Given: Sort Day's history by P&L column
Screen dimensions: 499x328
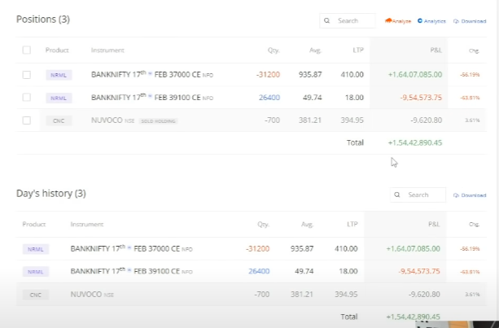Looking at the screenshot, I should (x=434, y=225).
